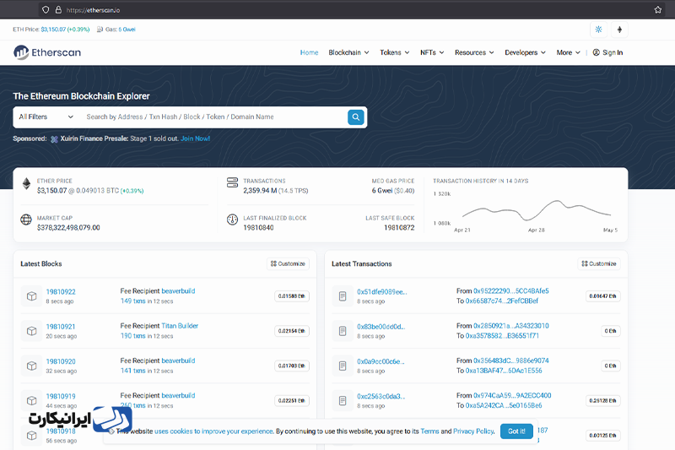
Task: Click the 2,359.94 M transactions value
Action: click(x=260, y=190)
